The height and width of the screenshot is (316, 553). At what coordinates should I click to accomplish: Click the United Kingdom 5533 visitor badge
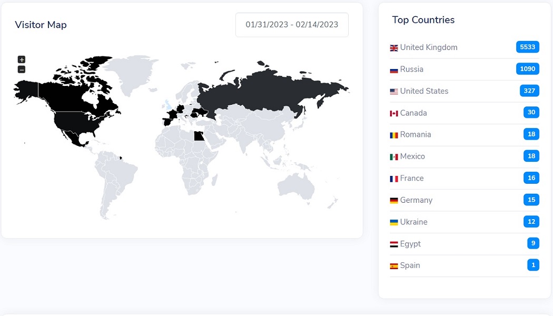[x=527, y=47]
